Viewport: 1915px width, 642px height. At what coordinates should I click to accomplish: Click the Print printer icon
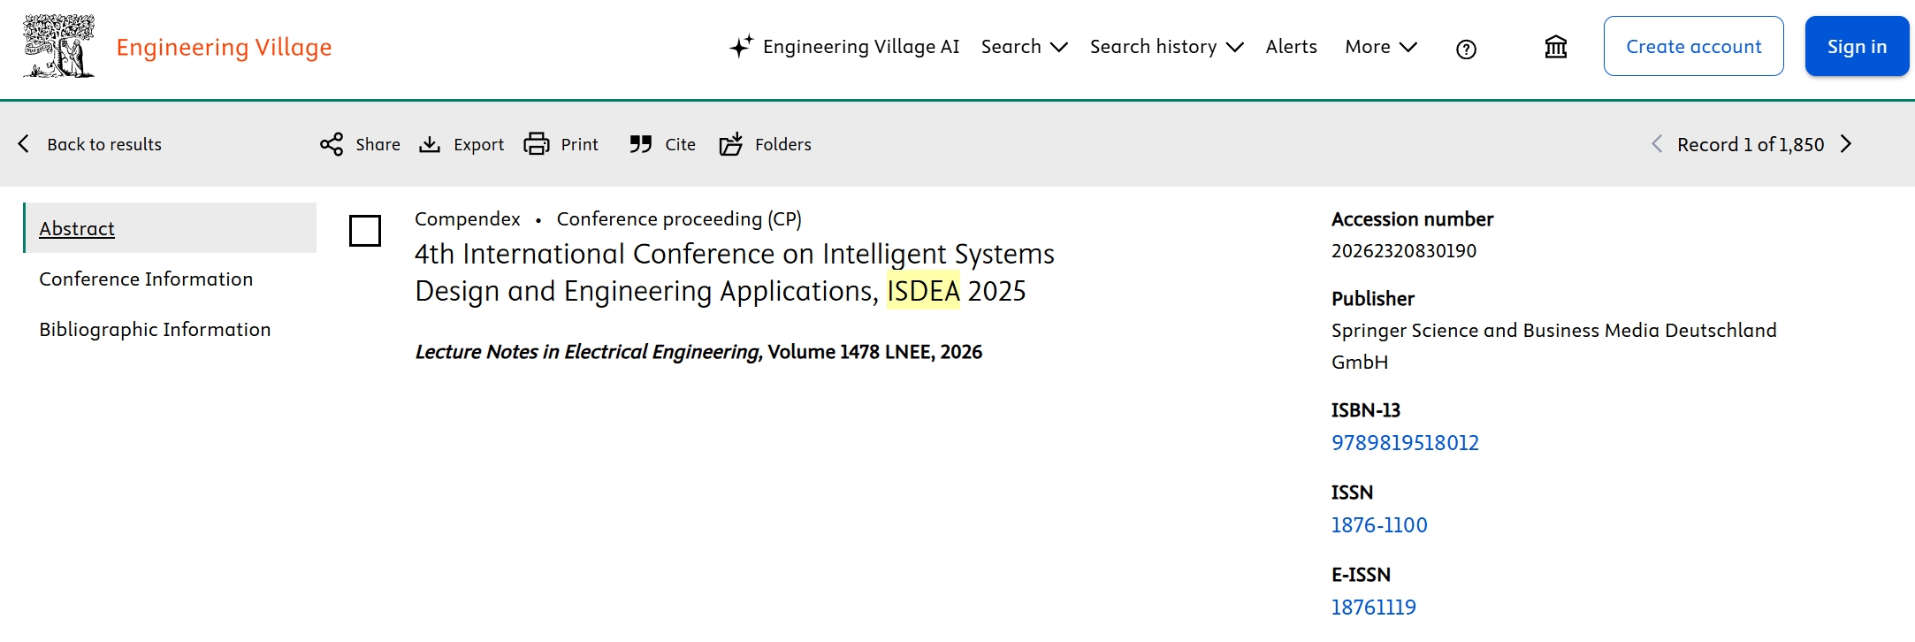click(537, 144)
